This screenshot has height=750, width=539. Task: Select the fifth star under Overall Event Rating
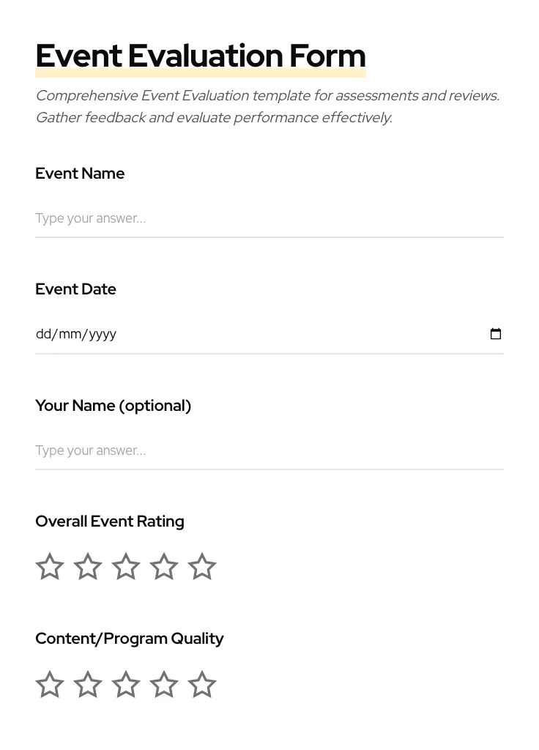point(201,566)
